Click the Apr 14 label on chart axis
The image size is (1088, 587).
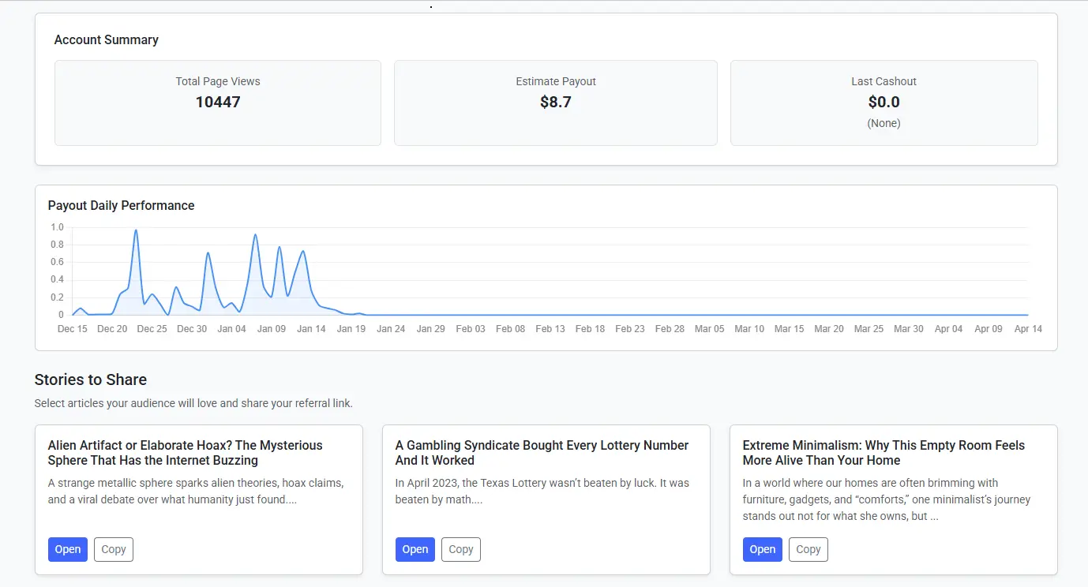pos(1027,329)
